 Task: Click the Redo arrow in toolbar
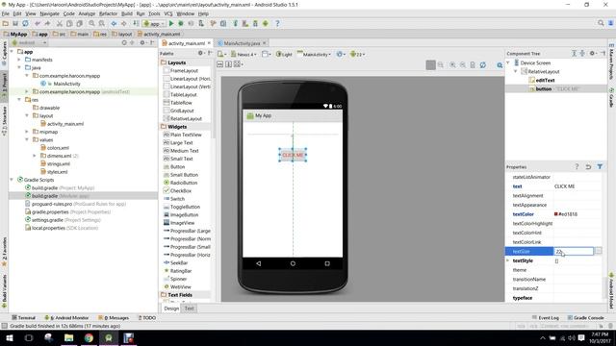click(47, 23)
